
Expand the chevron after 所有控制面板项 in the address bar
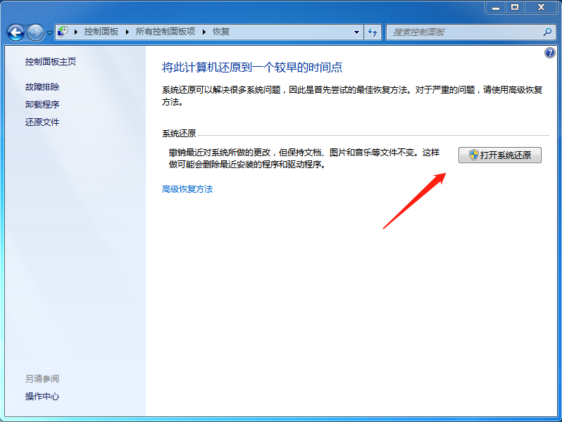point(204,32)
